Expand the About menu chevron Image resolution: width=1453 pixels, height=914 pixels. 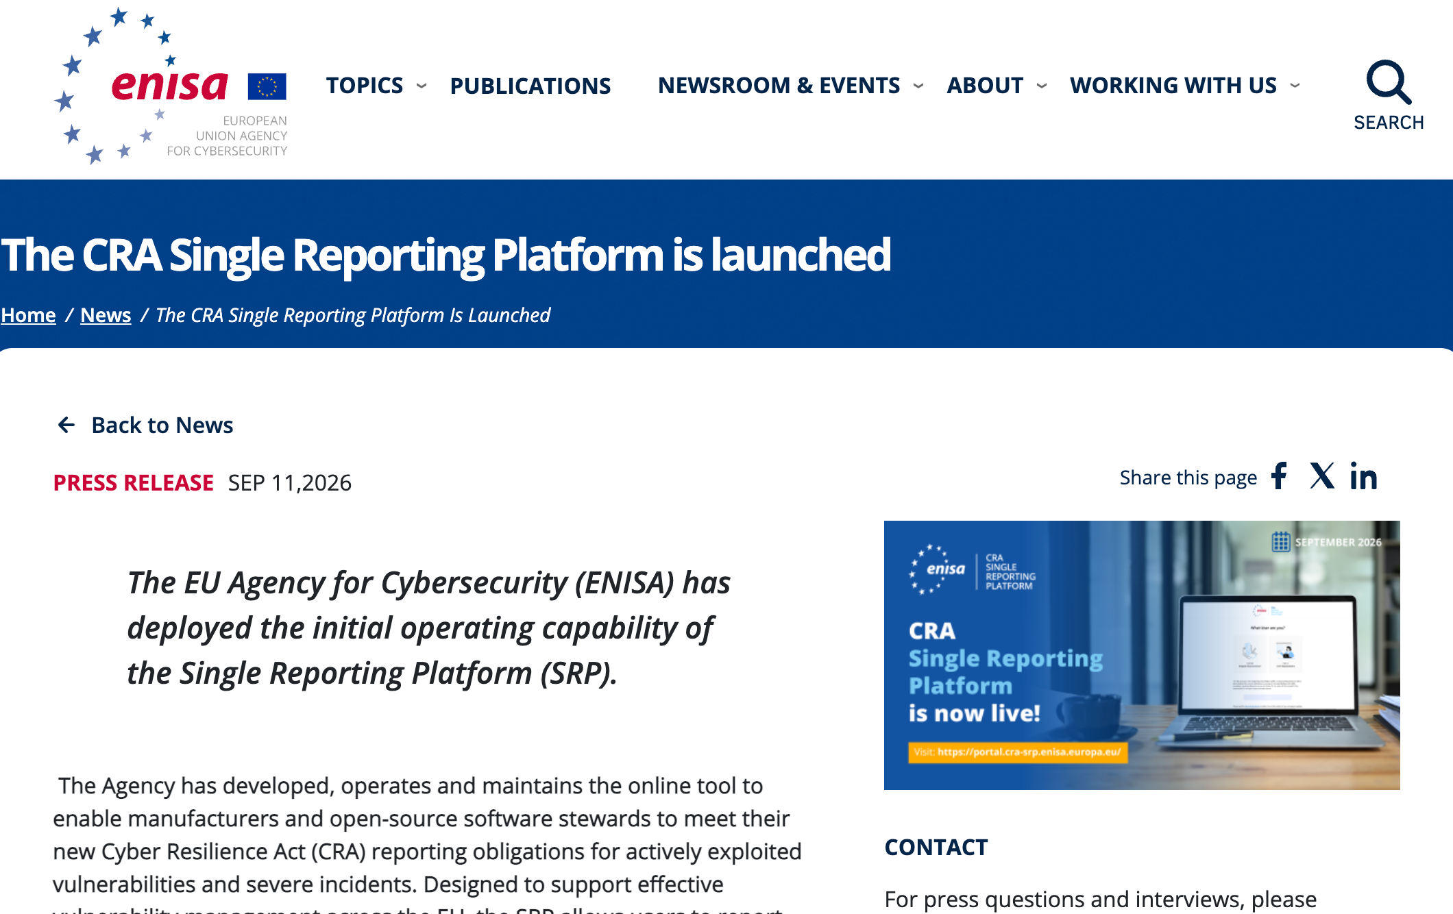click(x=1042, y=86)
